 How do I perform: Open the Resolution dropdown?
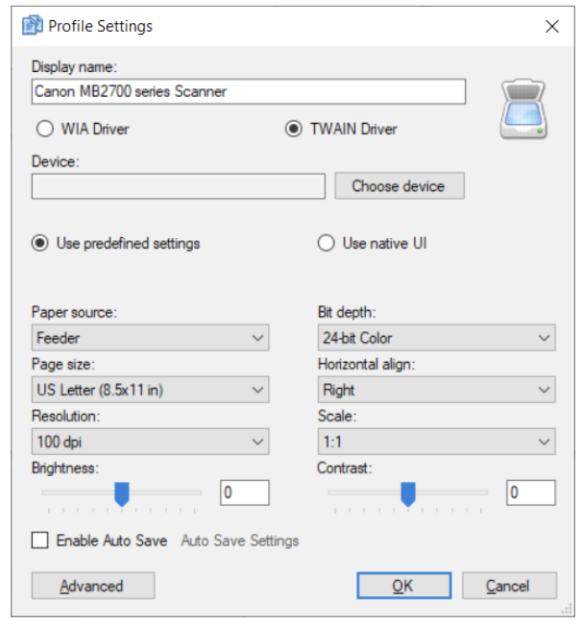[150, 442]
